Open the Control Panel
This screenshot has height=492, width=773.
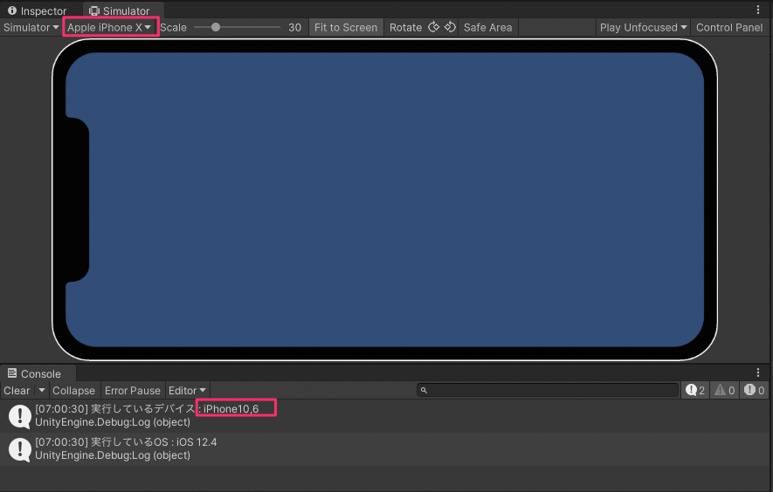(x=729, y=28)
